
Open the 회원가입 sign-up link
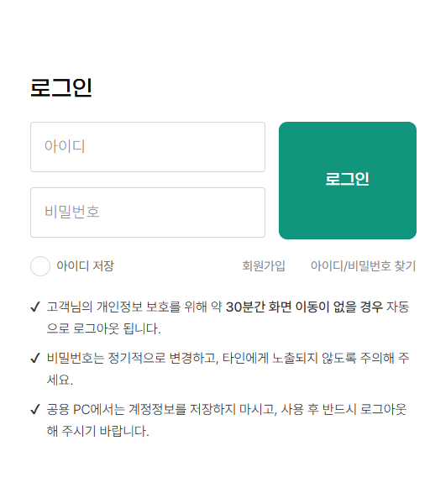pyautogui.click(x=264, y=266)
